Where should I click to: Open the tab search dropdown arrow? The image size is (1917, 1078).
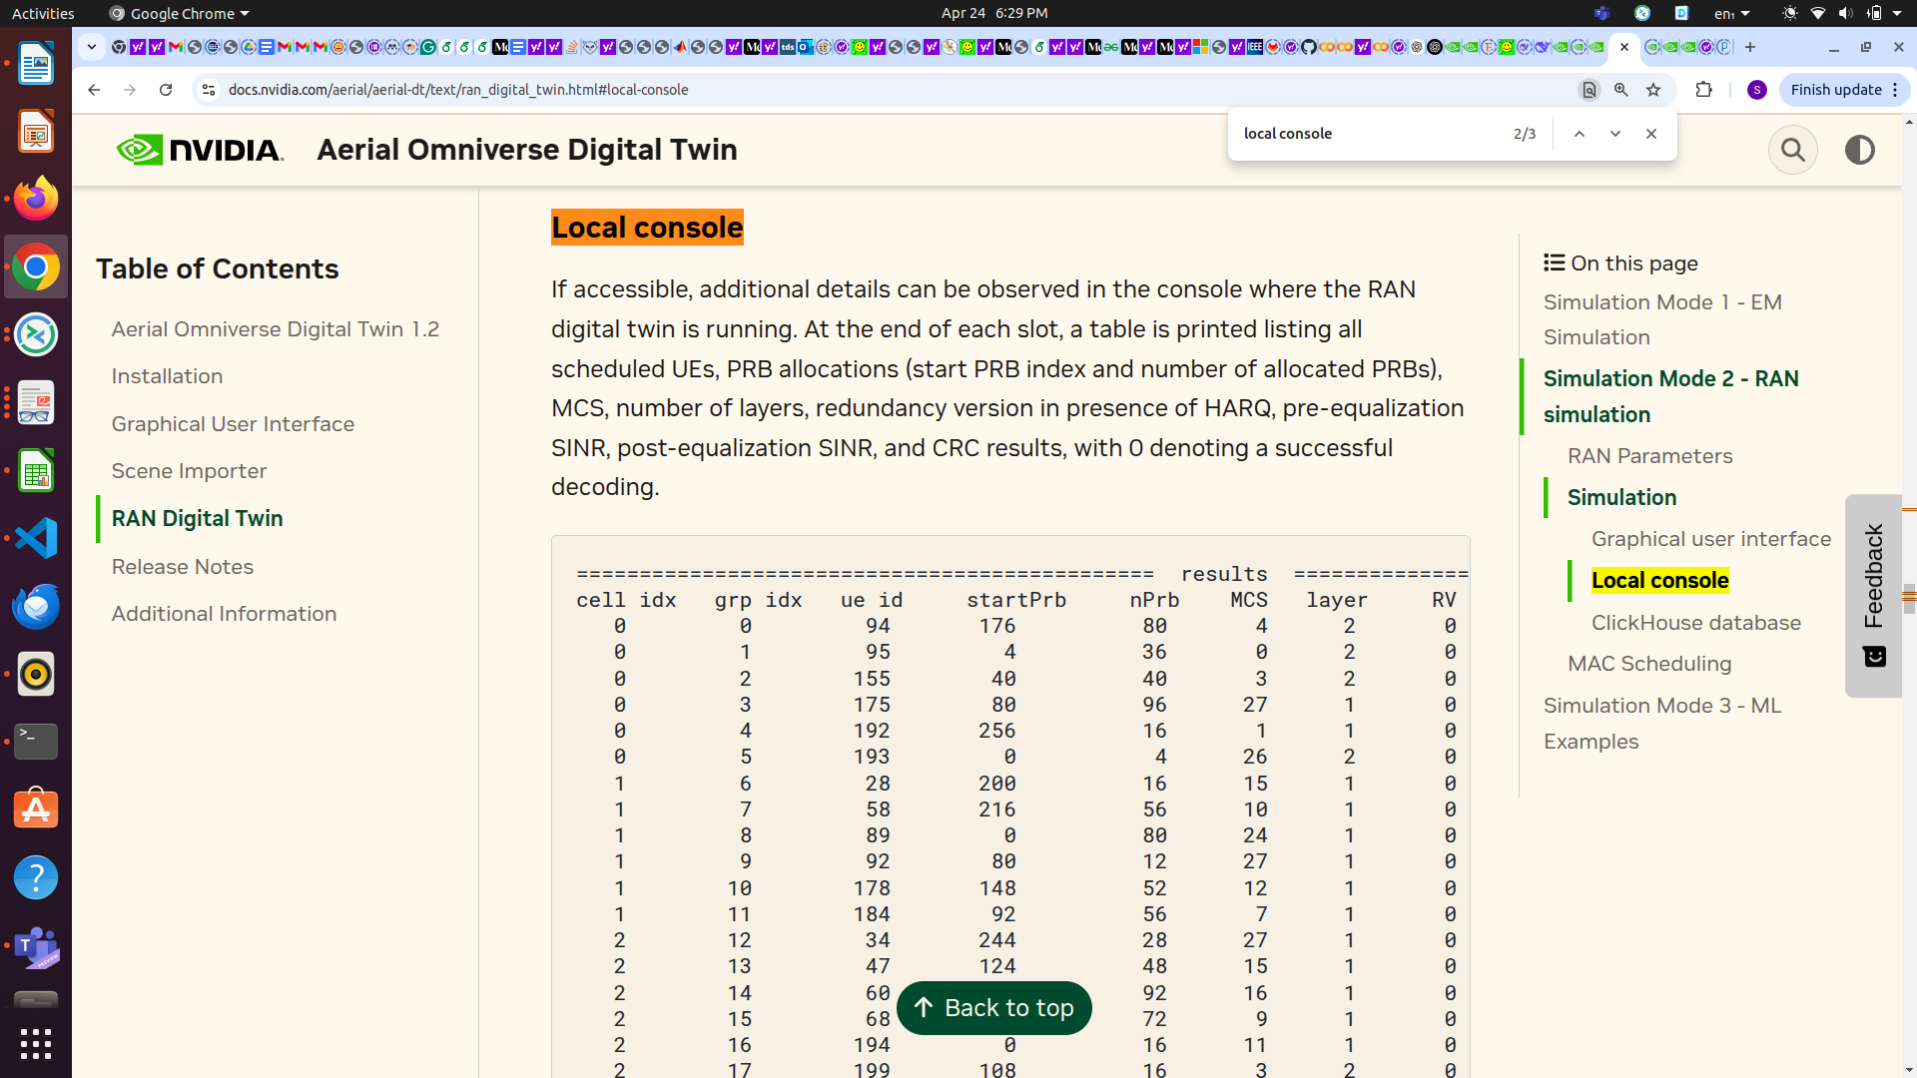(x=91, y=47)
